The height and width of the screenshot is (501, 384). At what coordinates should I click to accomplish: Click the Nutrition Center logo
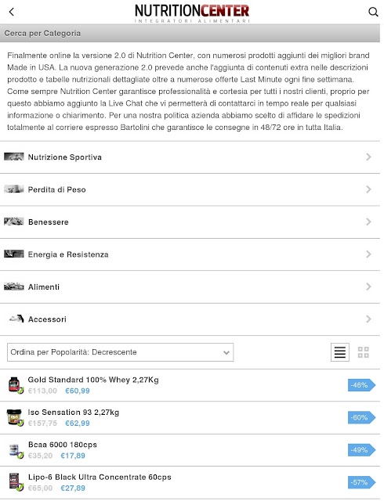(192, 13)
